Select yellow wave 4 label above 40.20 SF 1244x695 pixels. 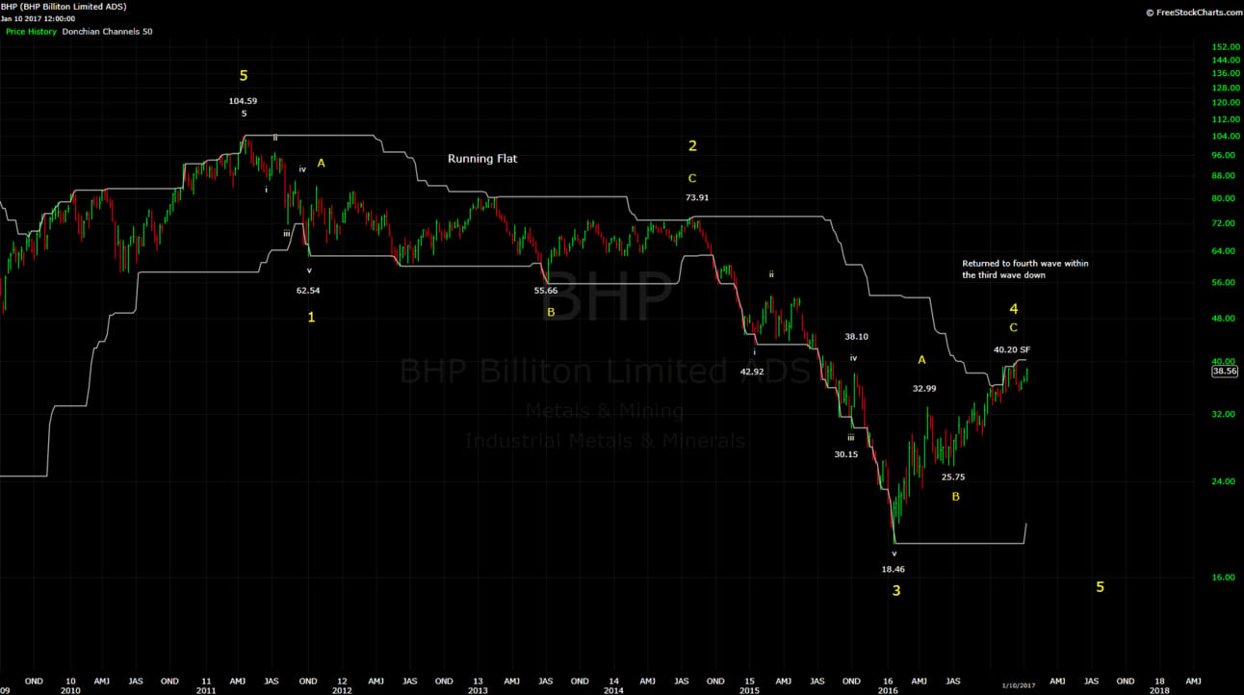coord(1014,309)
